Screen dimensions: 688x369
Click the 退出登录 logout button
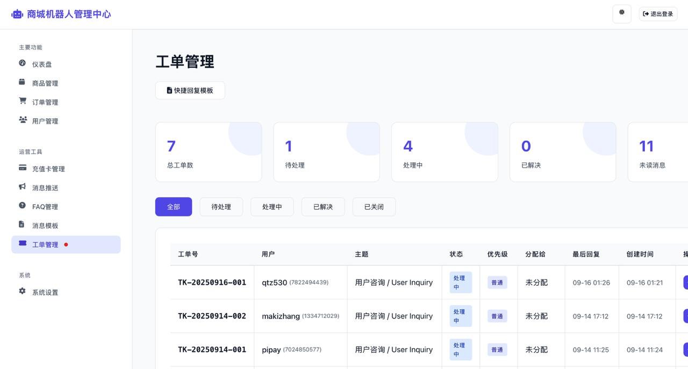pos(657,13)
